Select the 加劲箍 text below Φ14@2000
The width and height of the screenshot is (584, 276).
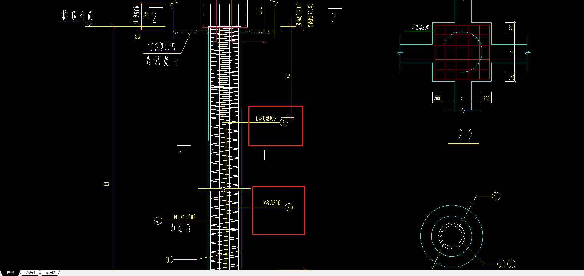(x=181, y=228)
